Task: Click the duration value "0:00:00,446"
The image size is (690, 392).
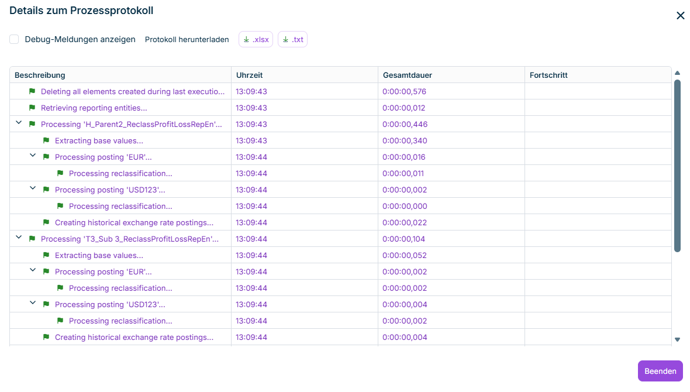Action: point(405,124)
